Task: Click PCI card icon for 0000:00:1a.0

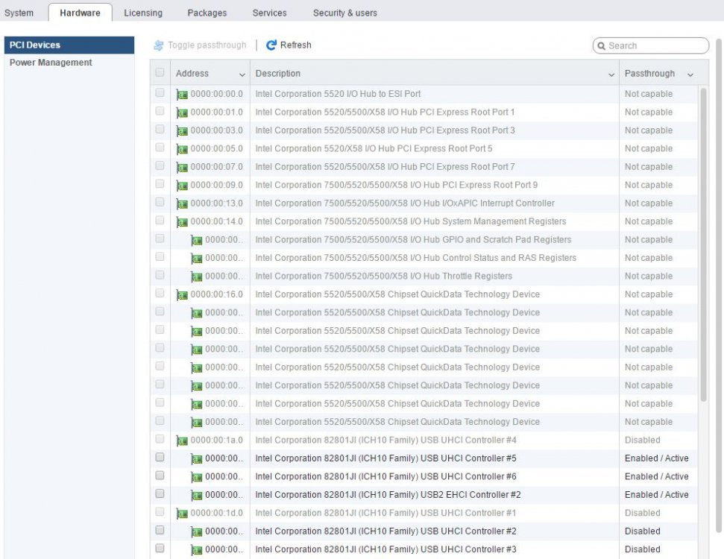Action: coord(182,440)
